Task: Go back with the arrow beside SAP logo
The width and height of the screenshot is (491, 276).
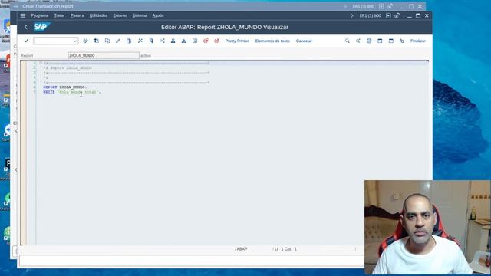Action: click(26, 28)
